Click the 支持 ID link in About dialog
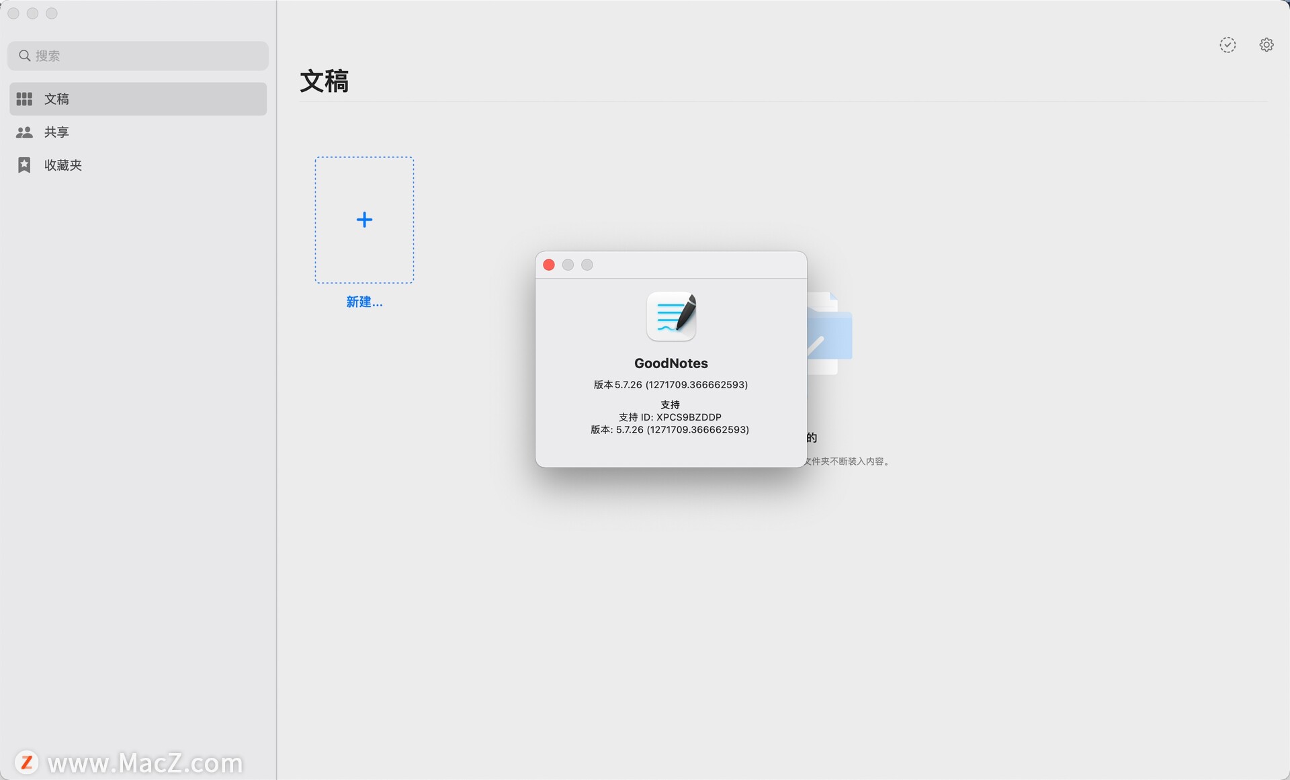Screen dimensions: 1290x780 click(669, 417)
